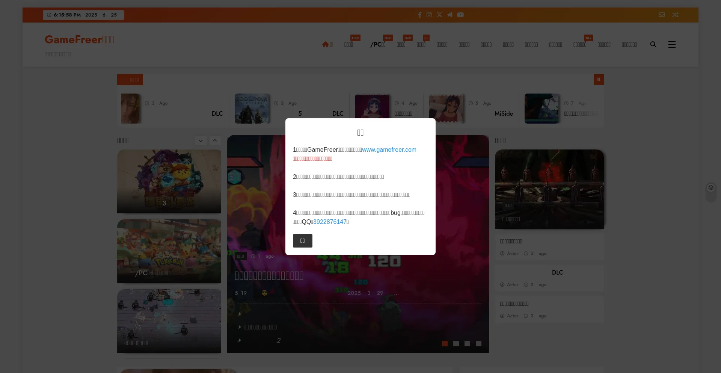Click the envelope mail icon
This screenshot has height=373, width=721.
point(662,15)
